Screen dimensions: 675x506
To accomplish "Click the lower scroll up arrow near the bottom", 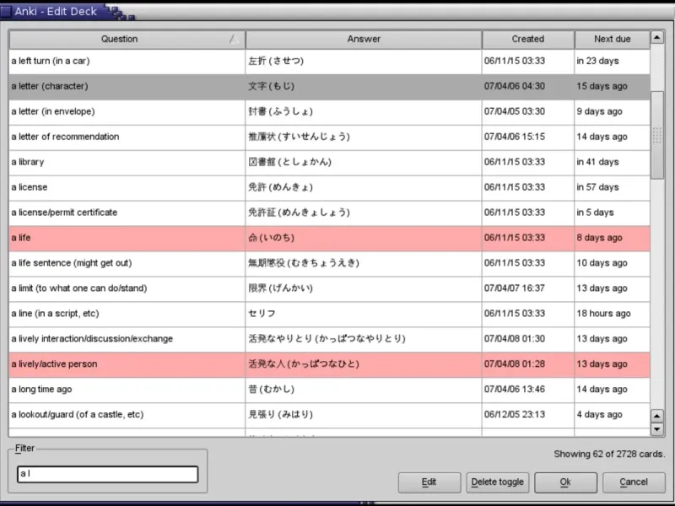I will (x=657, y=416).
